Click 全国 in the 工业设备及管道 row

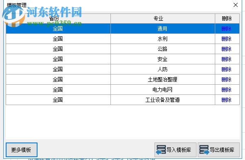[57, 100]
